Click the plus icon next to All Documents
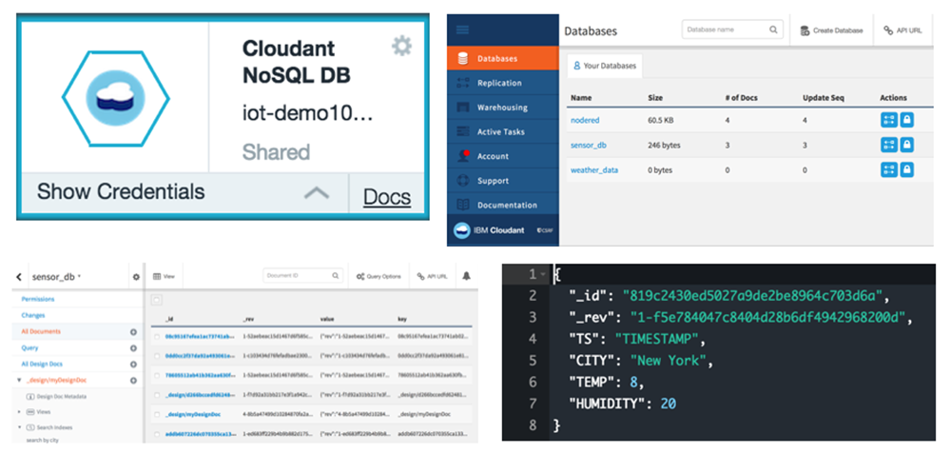951x454 pixels. pos(134,332)
